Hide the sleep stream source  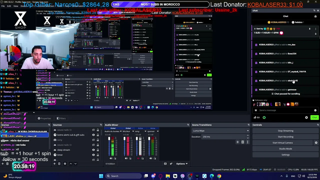tap(93, 150)
